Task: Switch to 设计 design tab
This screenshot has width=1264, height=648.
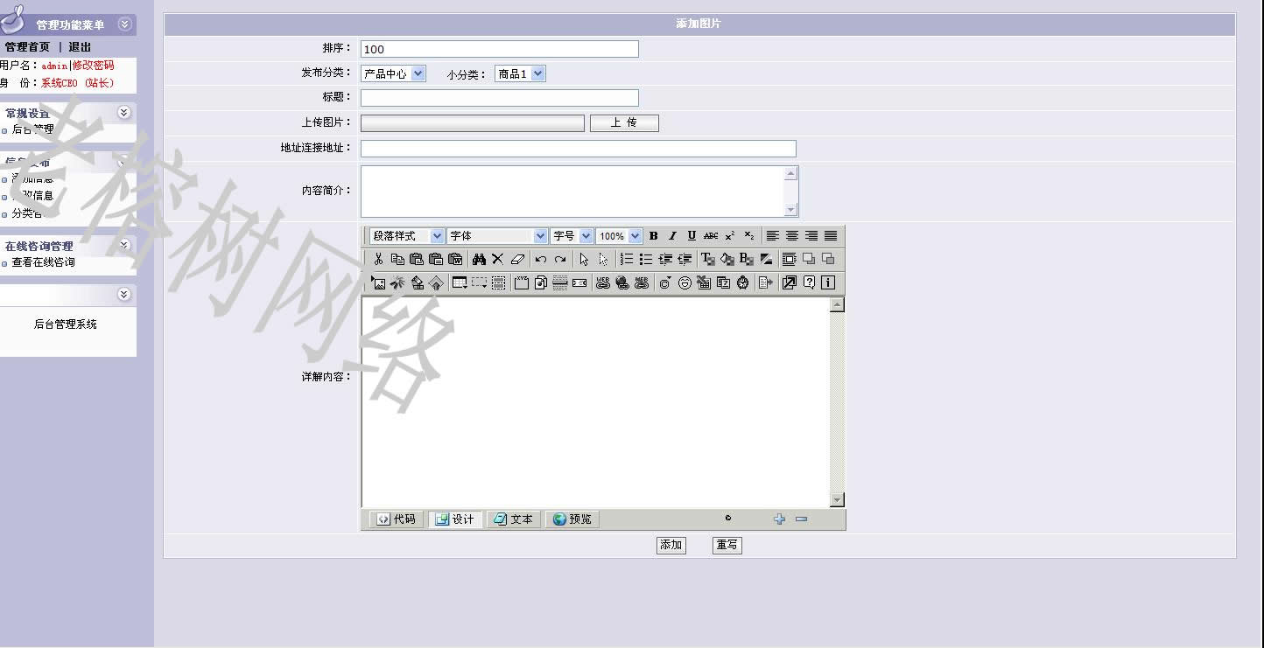Action: (x=455, y=519)
